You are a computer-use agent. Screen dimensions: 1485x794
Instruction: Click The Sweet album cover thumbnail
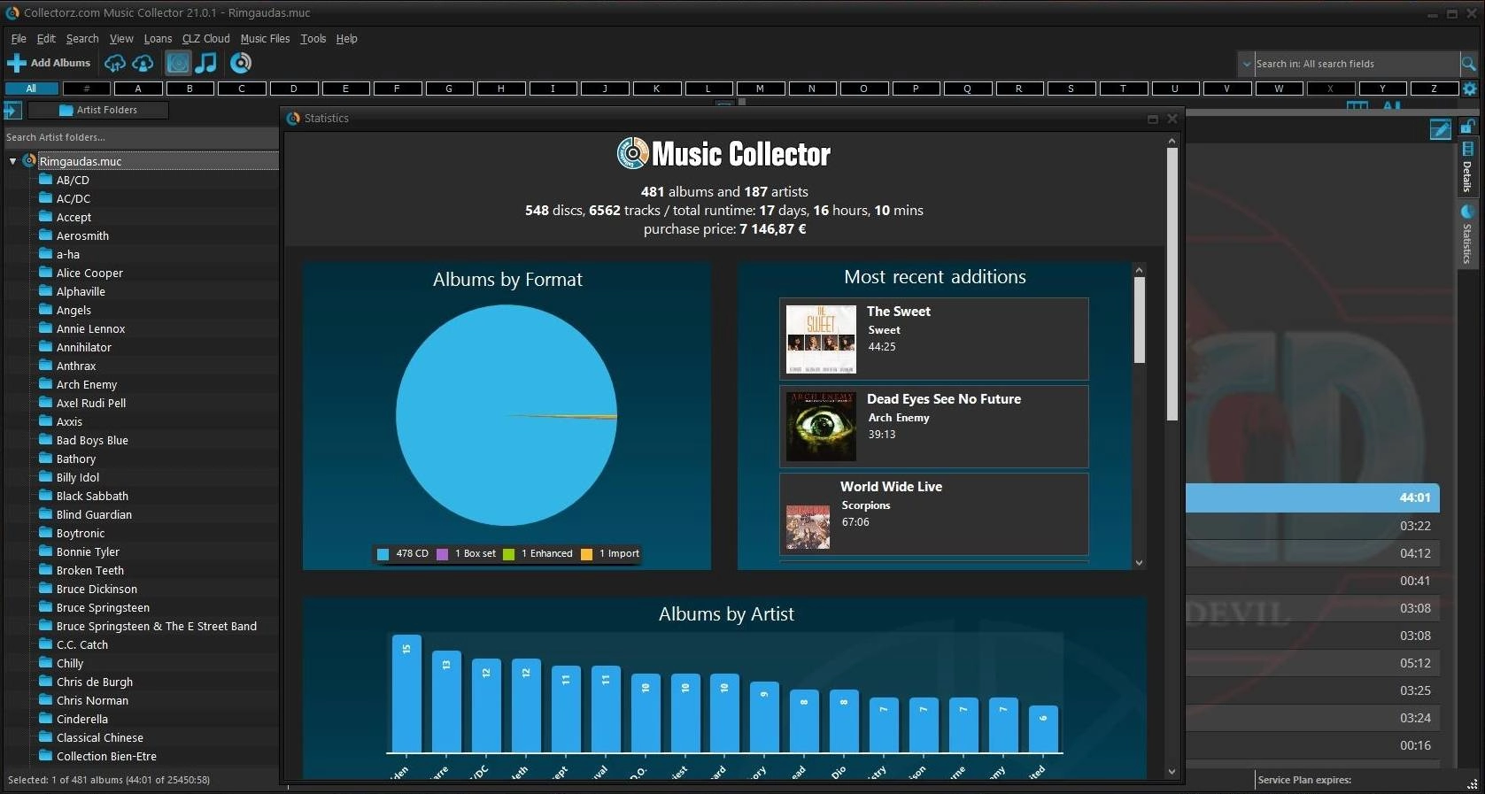pyautogui.click(x=821, y=340)
